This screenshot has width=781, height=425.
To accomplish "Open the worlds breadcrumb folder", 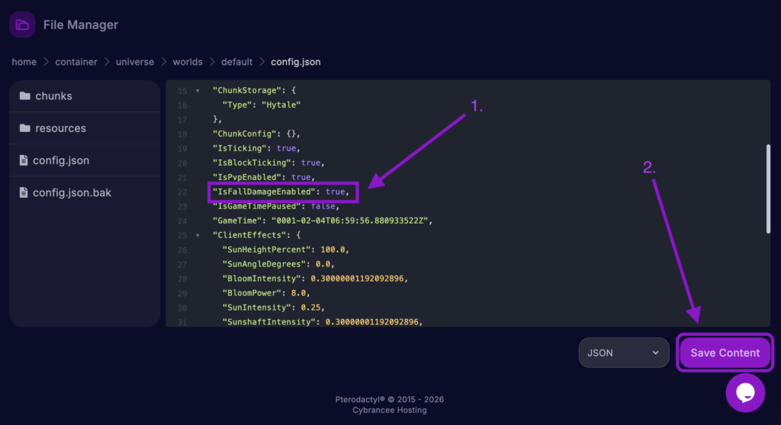I will click(x=188, y=62).
